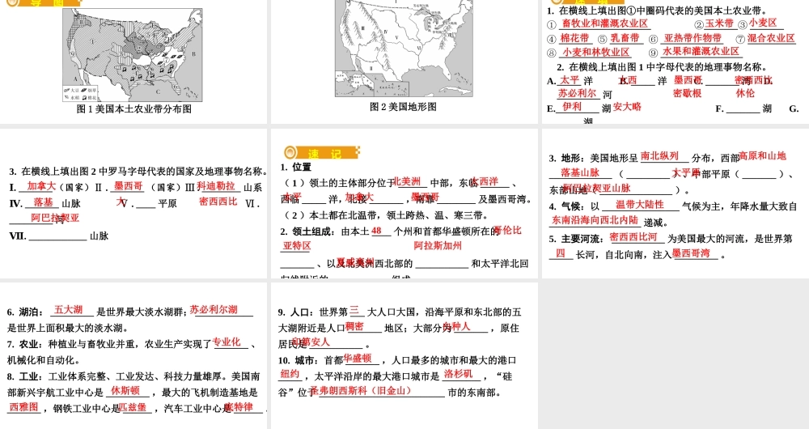Select red answer 西雅图

(x=23, y=407)
